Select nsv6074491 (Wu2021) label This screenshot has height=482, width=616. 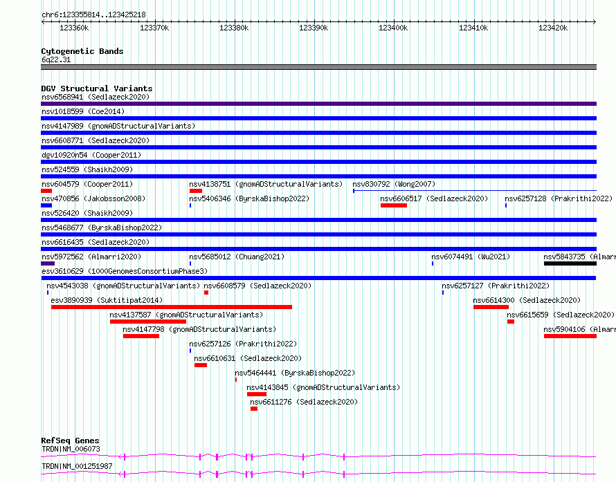tap(471, 257)
